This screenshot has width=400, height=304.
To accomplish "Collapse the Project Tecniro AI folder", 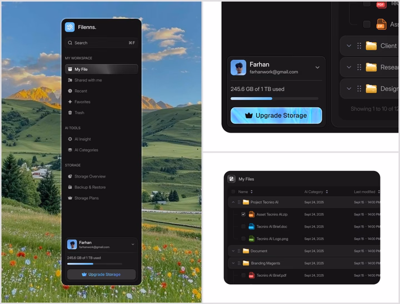I will pos(233,202).
